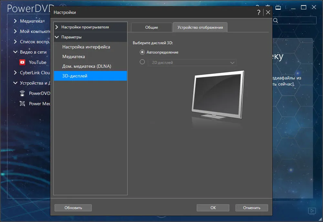
Task: Click the YouTube icon in the sidebar
Action: tap(22, 62)
